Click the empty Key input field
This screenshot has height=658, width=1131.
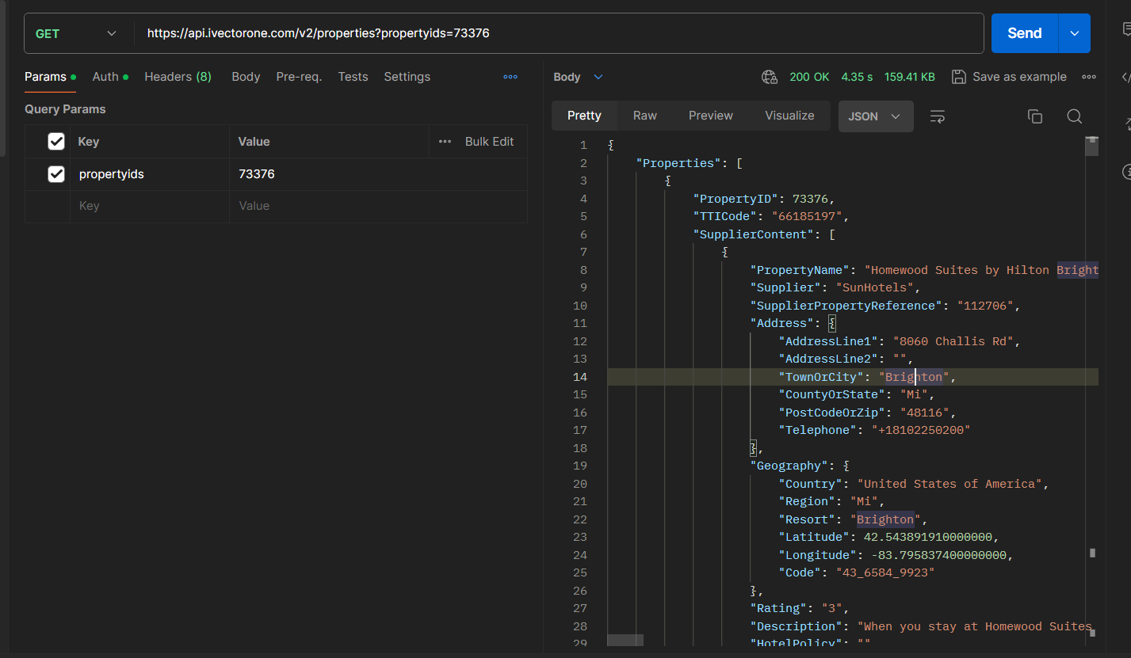click(x=151, y=206)
